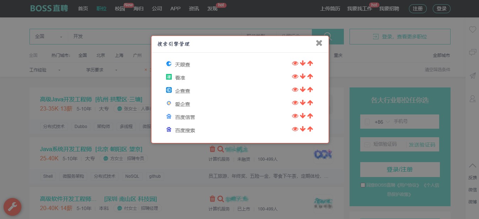479x219 pixels.
Task: Click trash icon in 高级软件开发工程师 row
Action: pyautogui.click(x=212, y=199)
